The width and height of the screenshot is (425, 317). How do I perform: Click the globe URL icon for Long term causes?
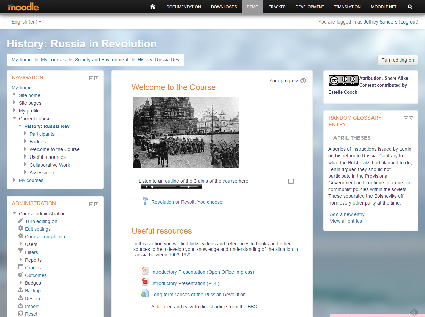tap(145, 293)
